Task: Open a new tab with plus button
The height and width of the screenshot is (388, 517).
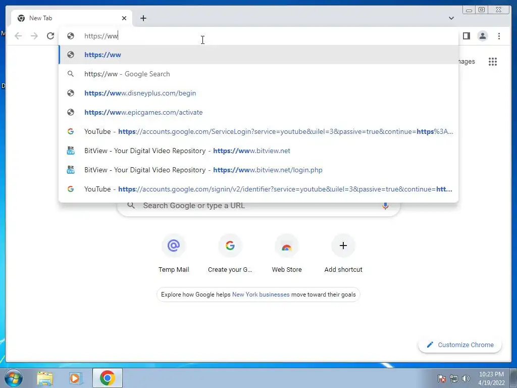Action: tap(143, 18)
